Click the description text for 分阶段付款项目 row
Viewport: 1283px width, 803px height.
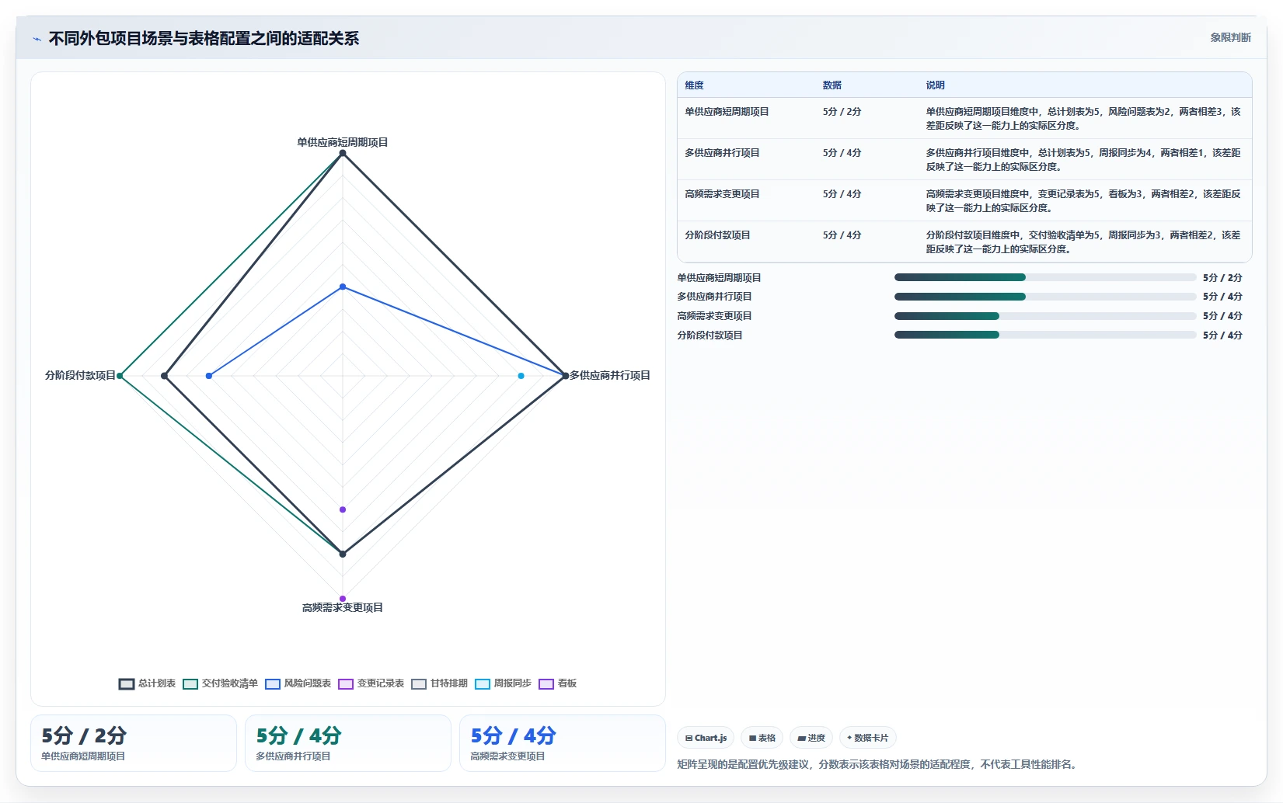[1083, 242]
